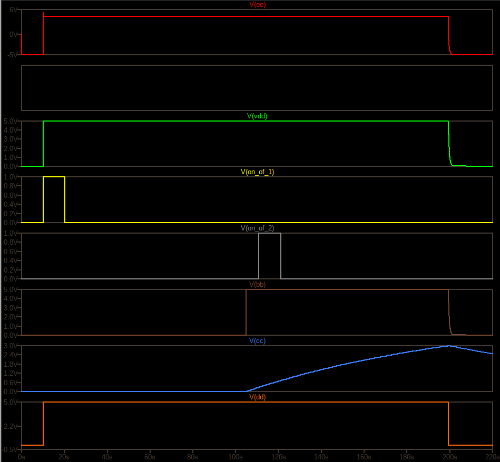Click the 6V label on V(ee) axis
Viewport: 500px width, 462px height.
[14, 10]
